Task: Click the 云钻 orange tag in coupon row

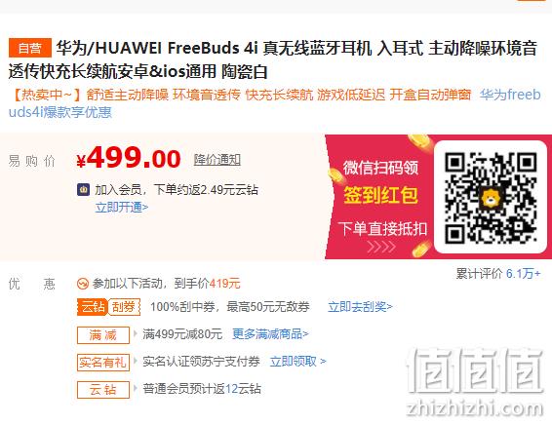Action: click(93, 307)
